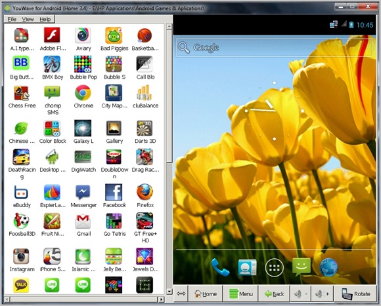This screenshot has width=381, height=306.
Task: Open the Gmail app icon
Action: 83,221
